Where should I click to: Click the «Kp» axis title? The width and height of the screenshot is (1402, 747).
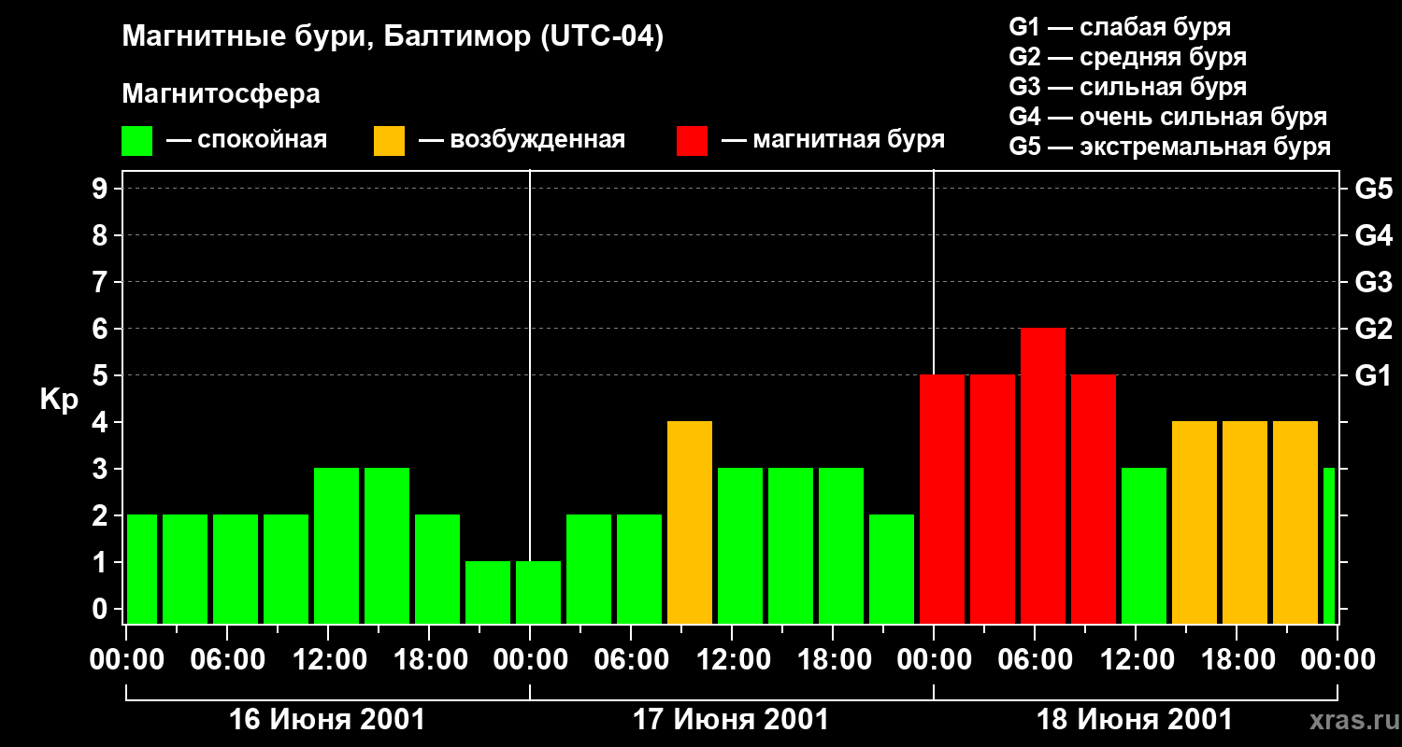[x=59, y=399]
